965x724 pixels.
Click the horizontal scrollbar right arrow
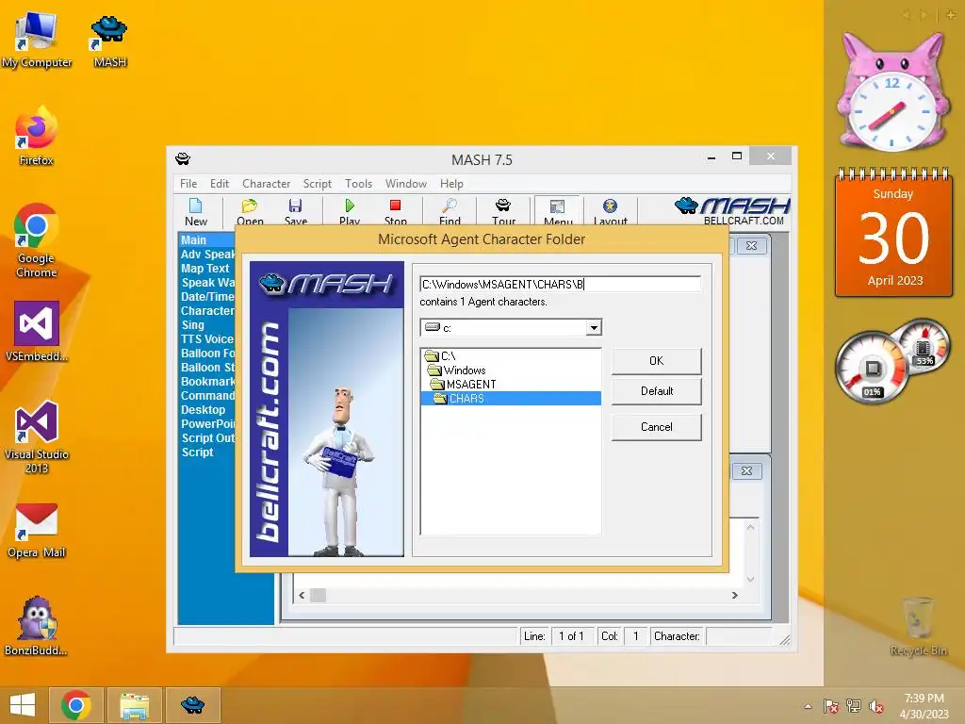(x=734, y=596)
